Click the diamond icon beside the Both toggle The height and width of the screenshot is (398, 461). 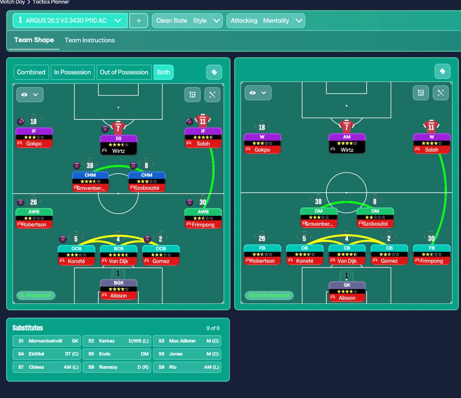pyautogui.click(x=214, y=72)
